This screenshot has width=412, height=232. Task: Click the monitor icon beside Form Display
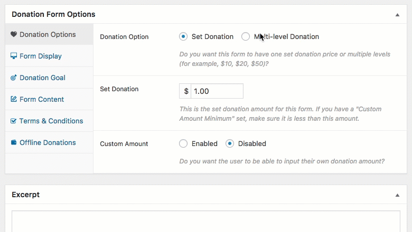tap(14, 56)
